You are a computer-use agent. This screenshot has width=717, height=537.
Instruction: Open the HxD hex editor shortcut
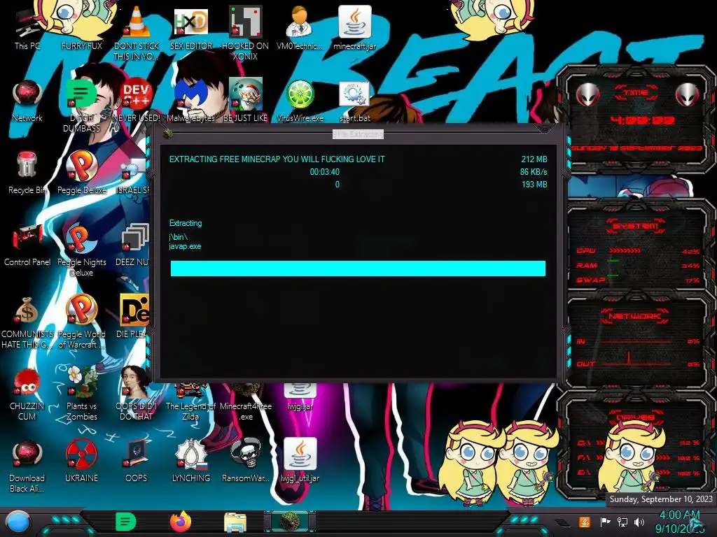pos(190,27)
